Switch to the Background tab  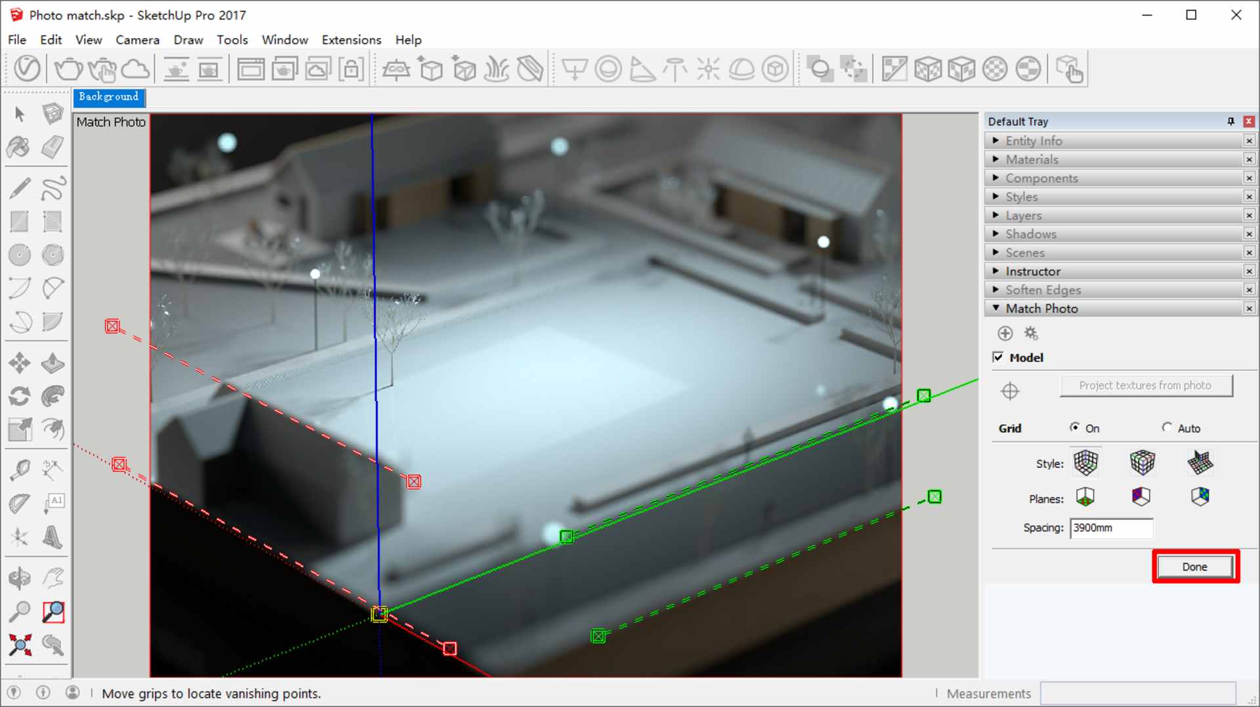coord(108,98)
